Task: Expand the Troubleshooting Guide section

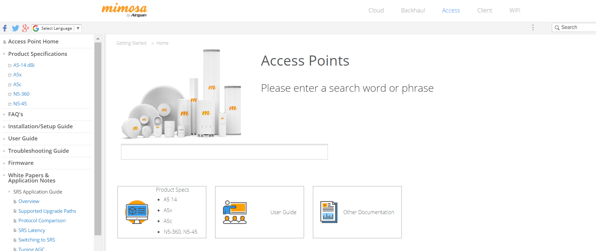Action: coord(4,151)
